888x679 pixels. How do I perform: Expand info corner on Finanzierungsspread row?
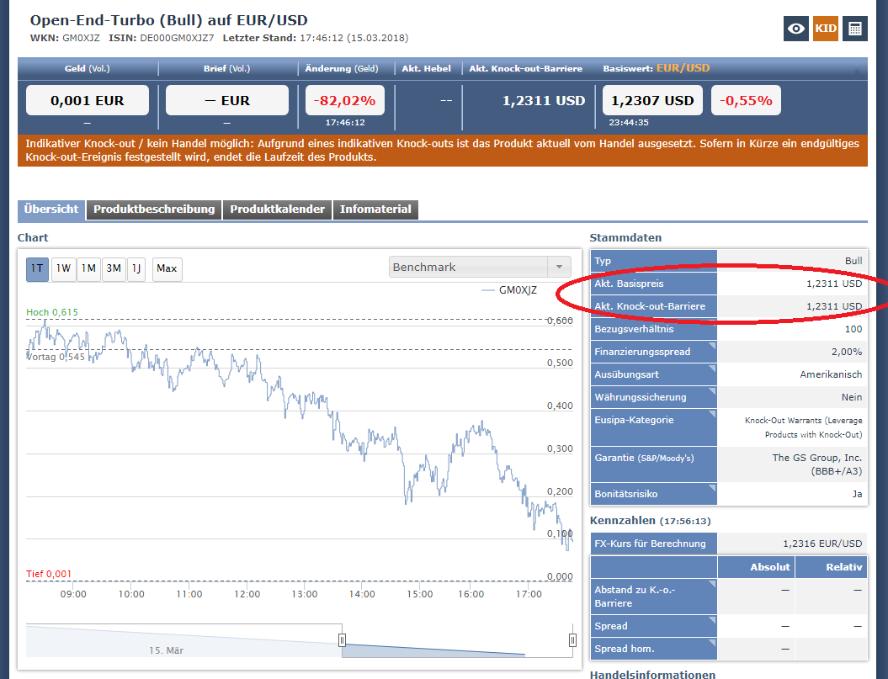pyautogui.click(x=712, y=346)
